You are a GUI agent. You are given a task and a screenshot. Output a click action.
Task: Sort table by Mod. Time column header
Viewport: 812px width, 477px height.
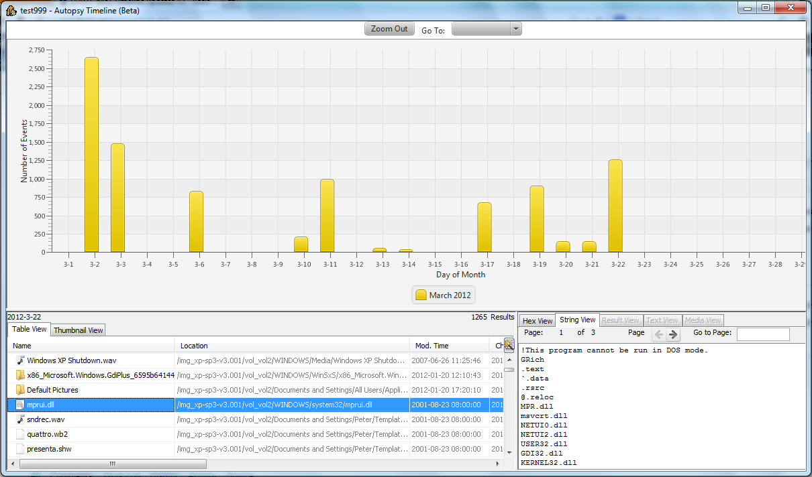[x=450, y=346]
